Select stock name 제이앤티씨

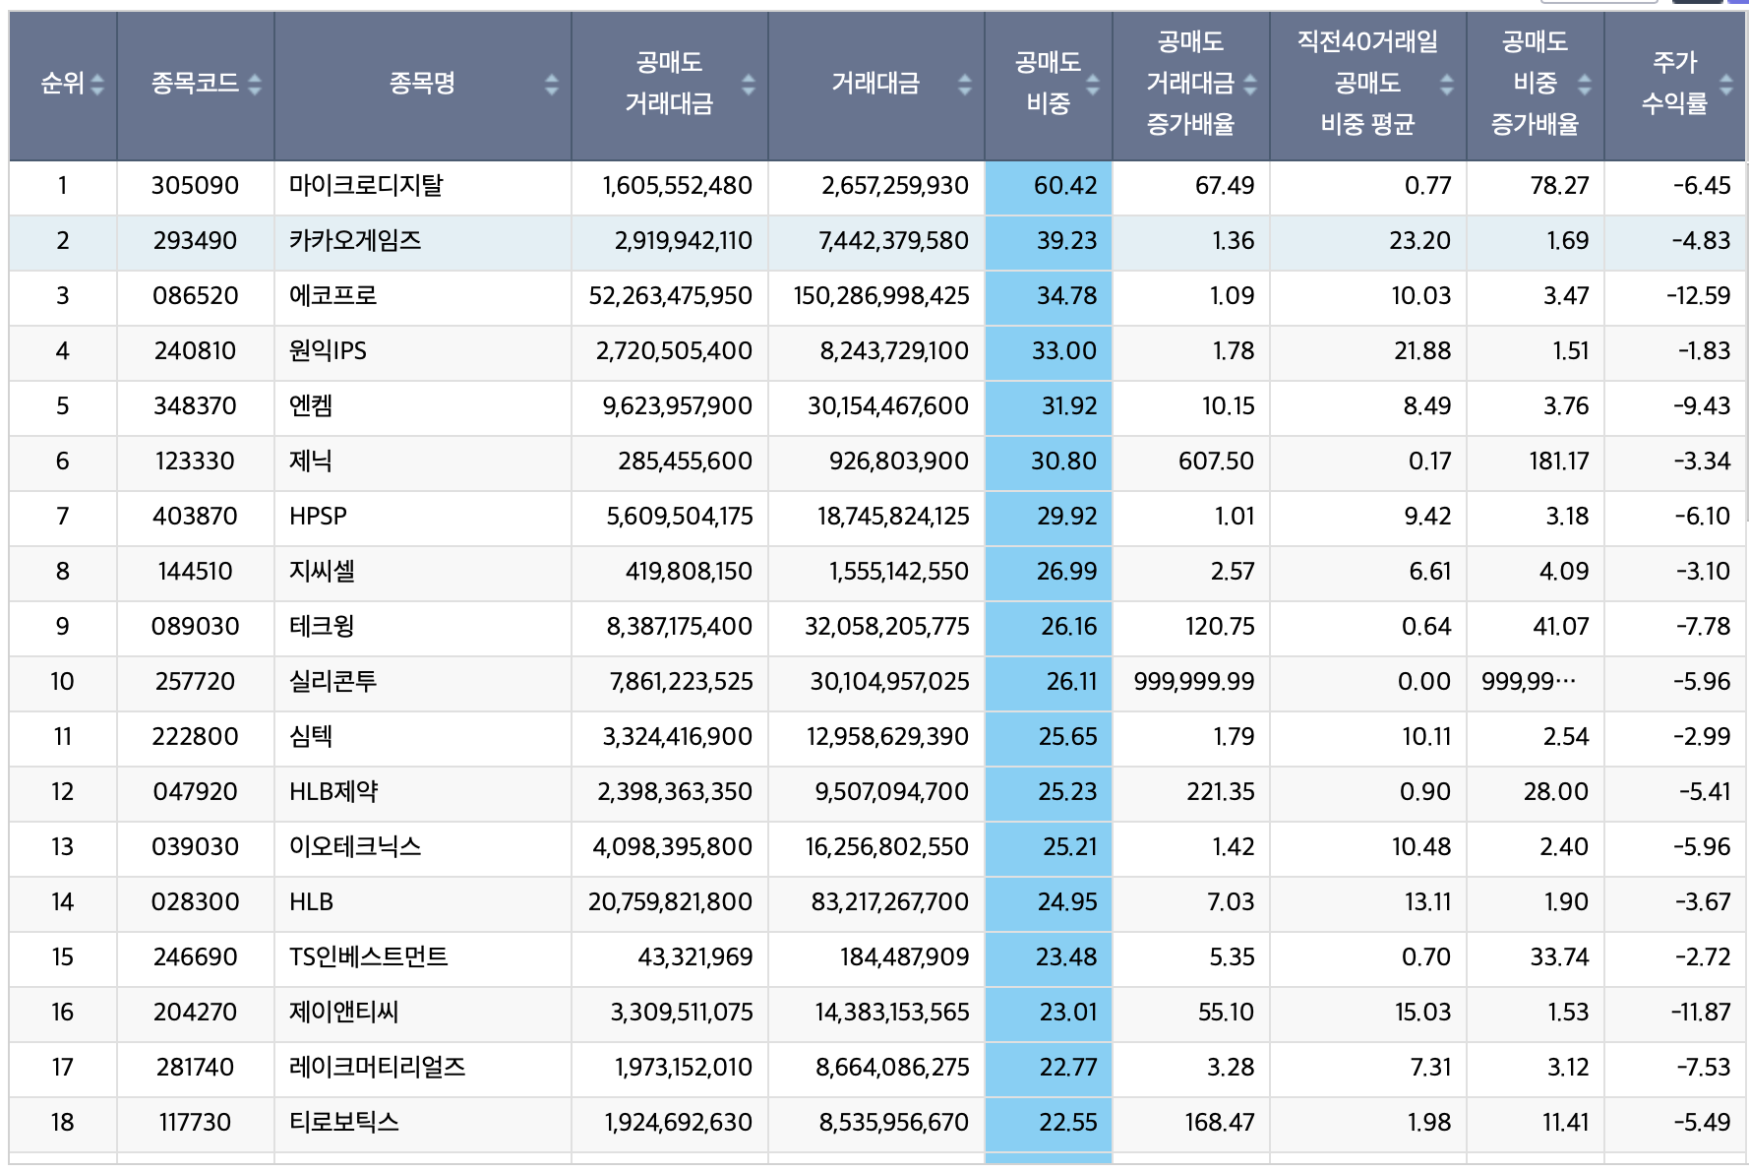click(x=343, y=1012)
